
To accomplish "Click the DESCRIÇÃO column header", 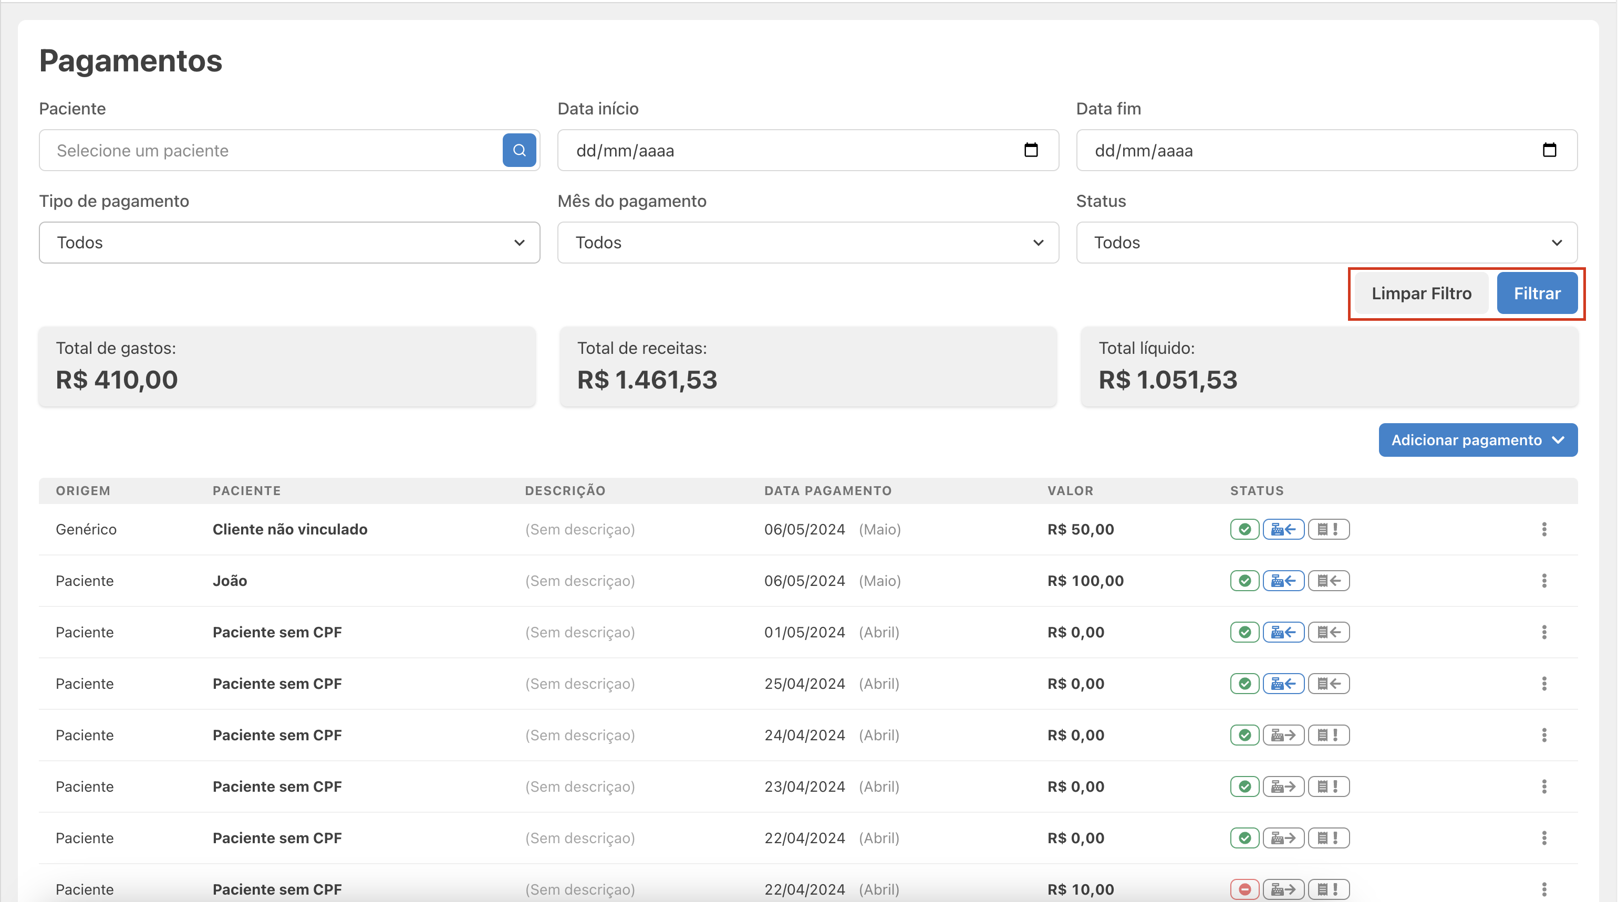I will [x=565, y=491].
